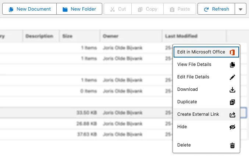Select Edit in Microsoft Office menu entry

201,52
